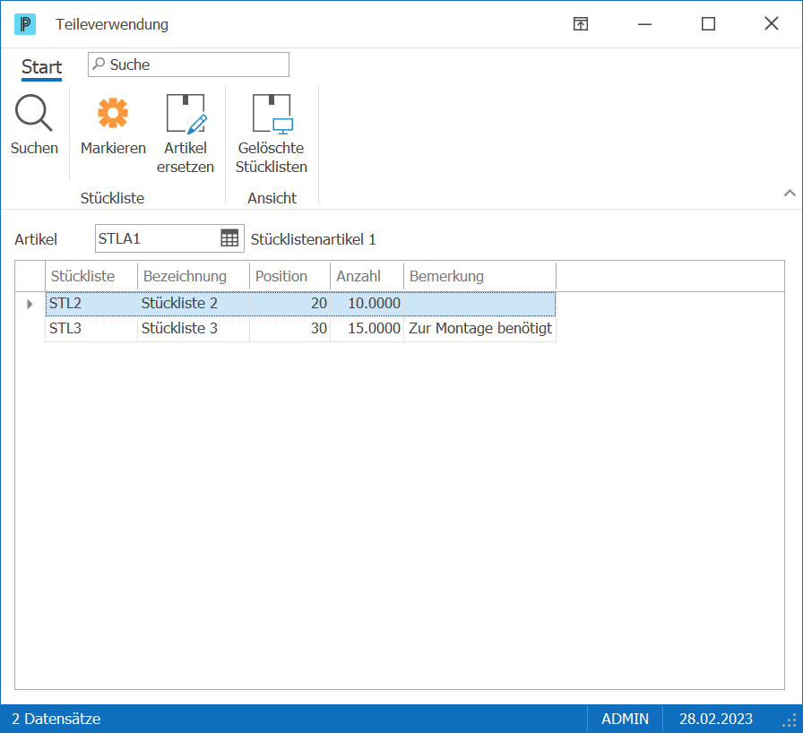Sort by the Position column header

pyautogui.click(x=289, y=276)
